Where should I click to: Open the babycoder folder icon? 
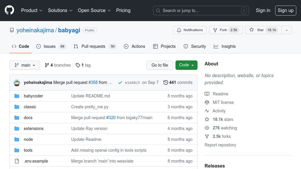click(x=17, y=96)
